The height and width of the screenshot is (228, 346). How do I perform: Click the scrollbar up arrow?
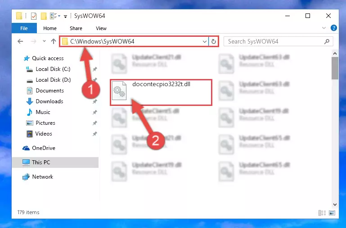pos(335,53)
